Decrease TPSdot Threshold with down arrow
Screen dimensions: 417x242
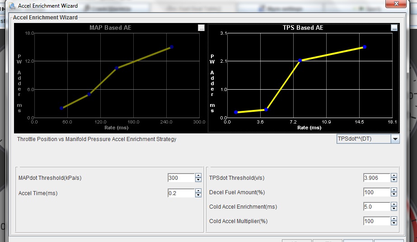[394, 180]
